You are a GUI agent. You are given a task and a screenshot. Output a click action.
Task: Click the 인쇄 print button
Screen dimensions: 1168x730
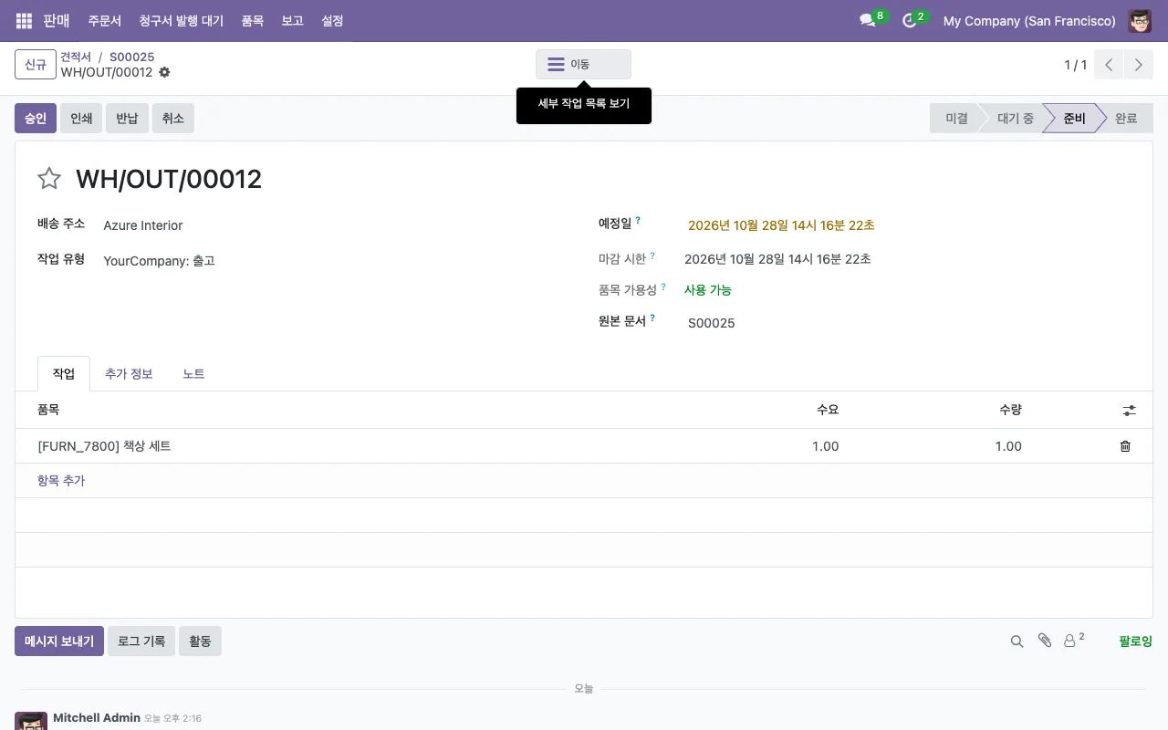tap(81, 119)
